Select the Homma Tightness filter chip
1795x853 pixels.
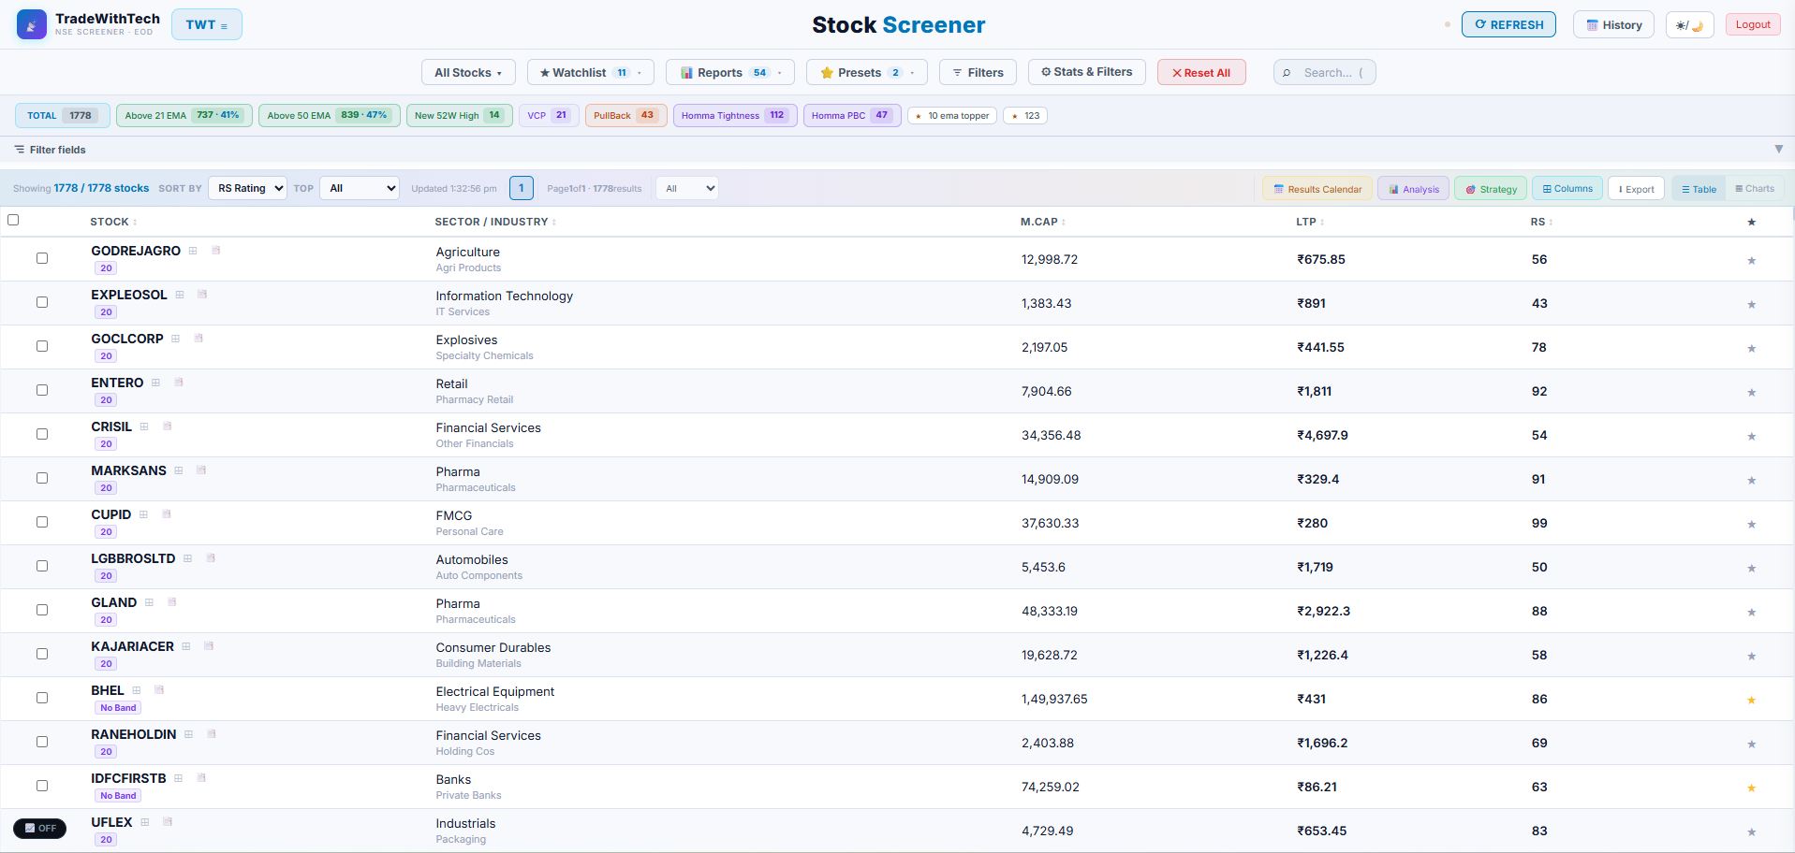point(735,115)
